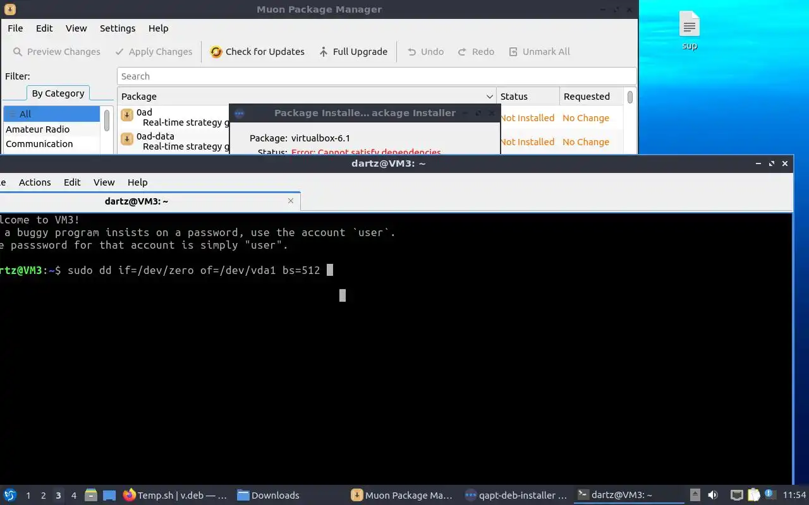
Task: Switch to Muon Package Manager taskbar entry
Action: click(402, 496)
